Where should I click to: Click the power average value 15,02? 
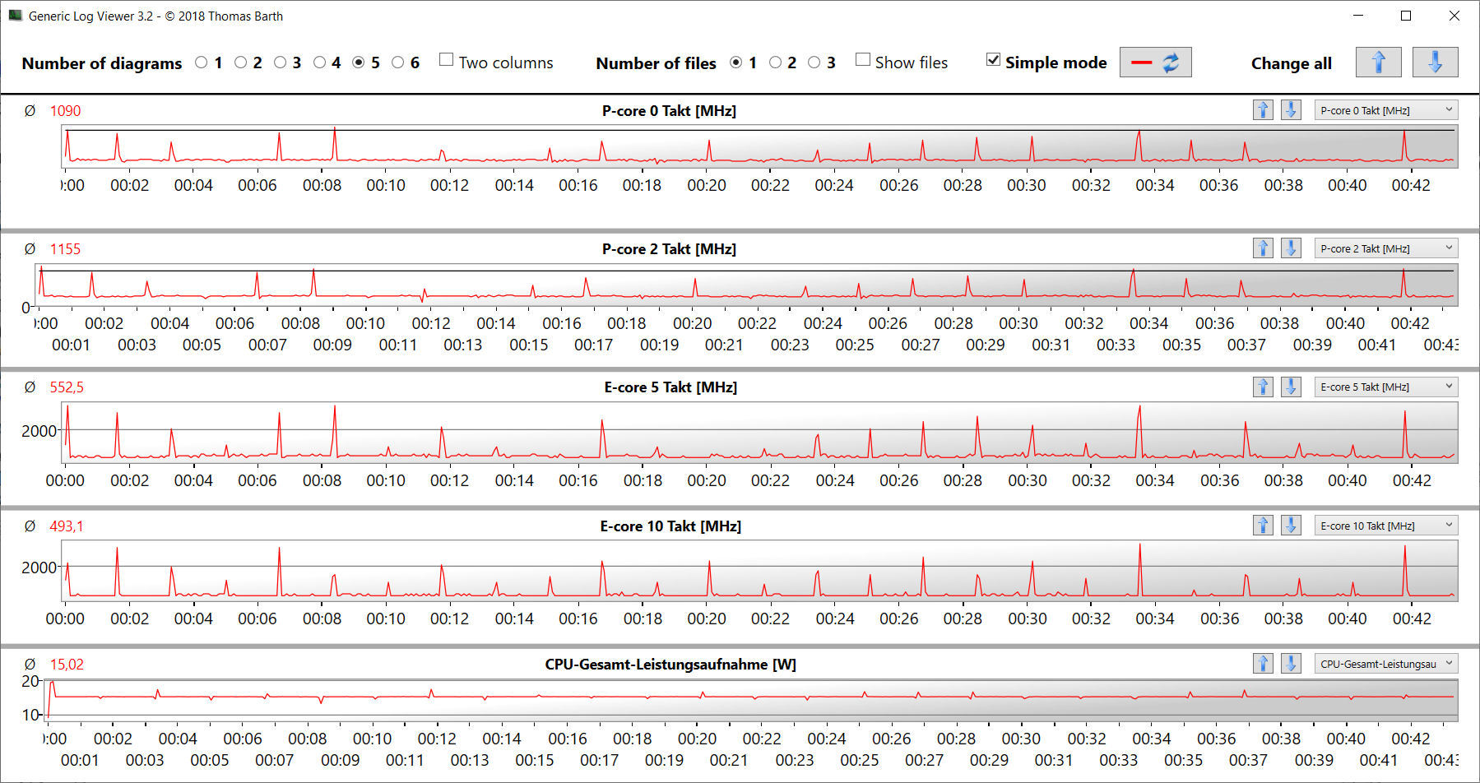click(67, 665)
